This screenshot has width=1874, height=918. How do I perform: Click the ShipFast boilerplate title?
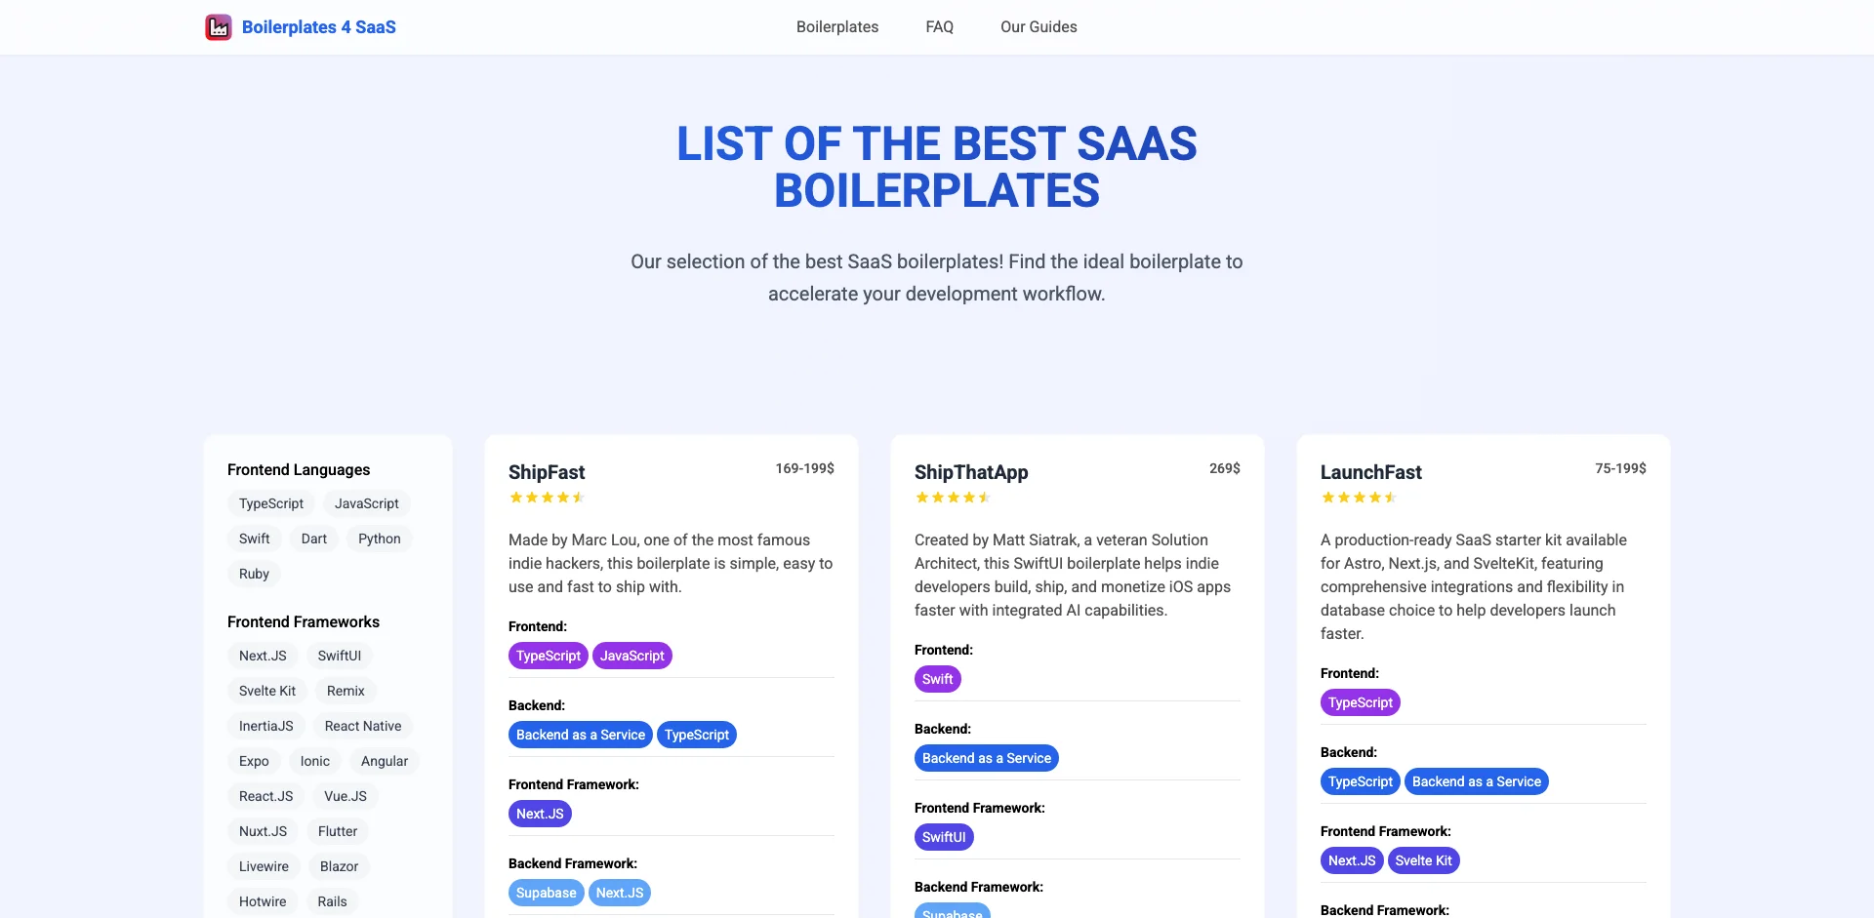pos(547,472)
